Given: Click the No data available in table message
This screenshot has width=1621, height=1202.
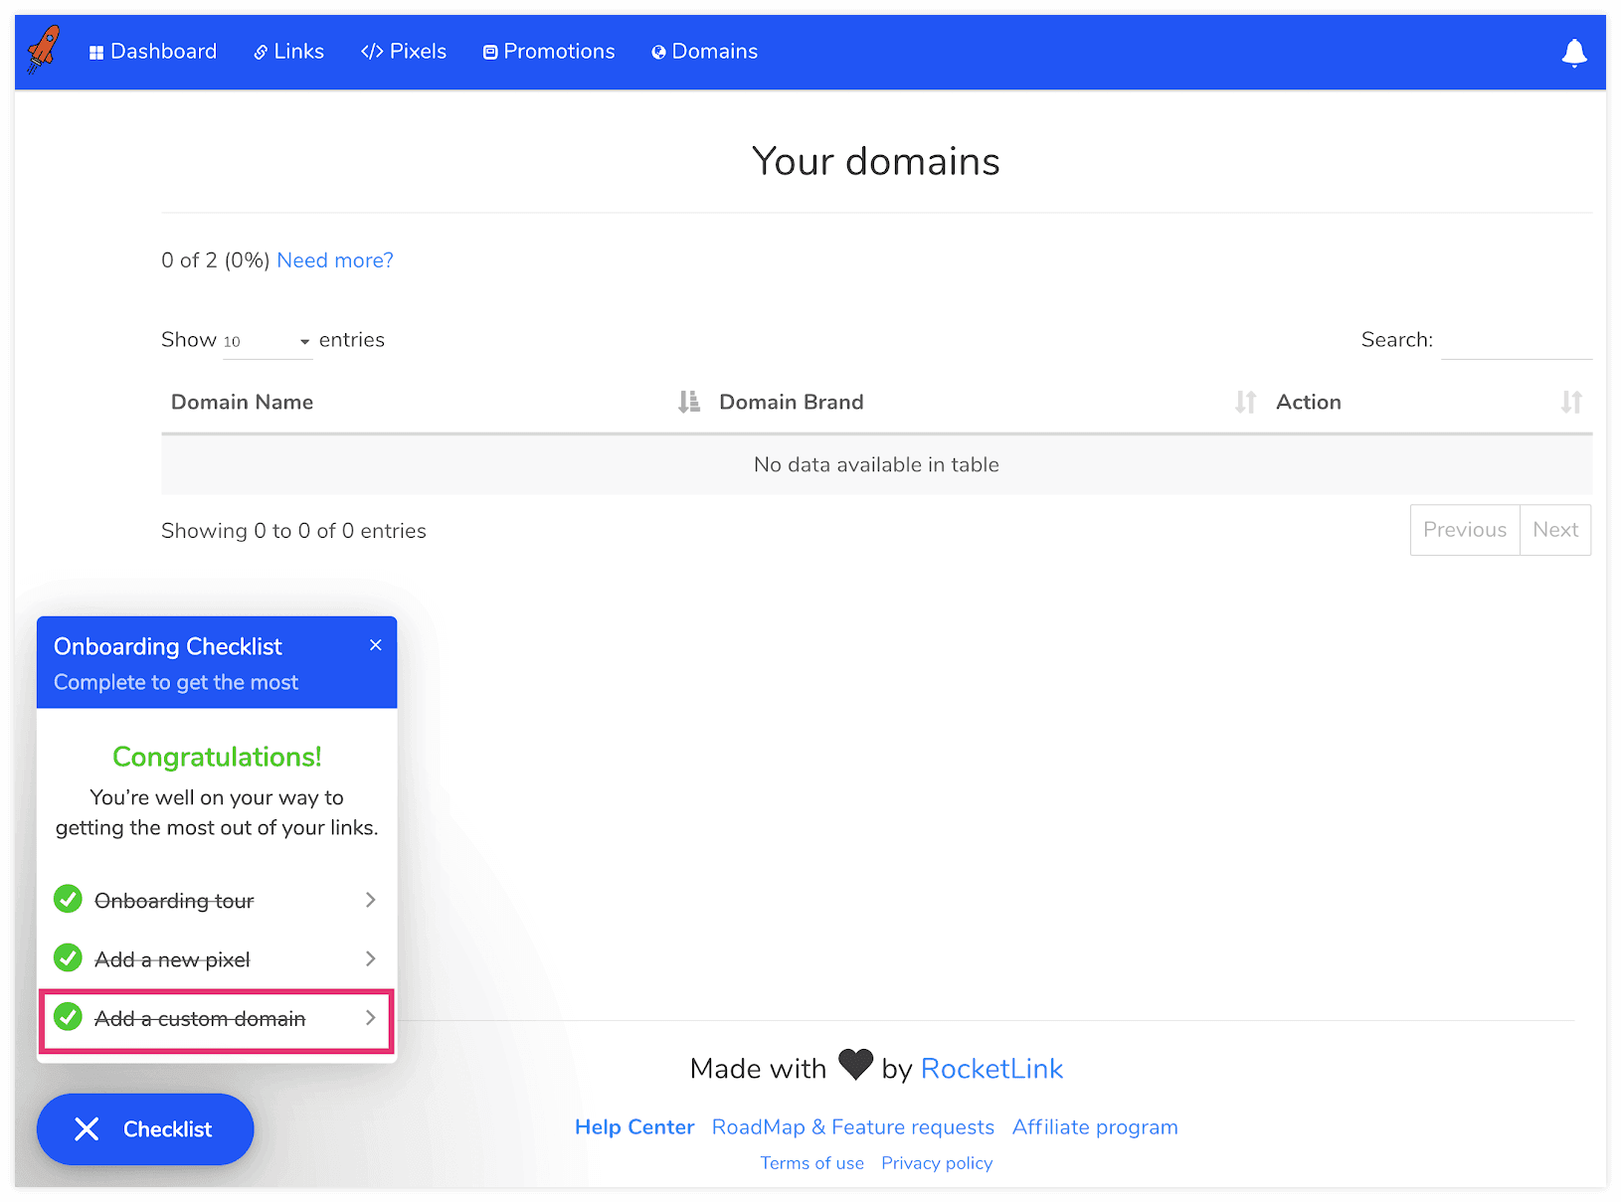Looking at the screenshot, I should point(876,464).
